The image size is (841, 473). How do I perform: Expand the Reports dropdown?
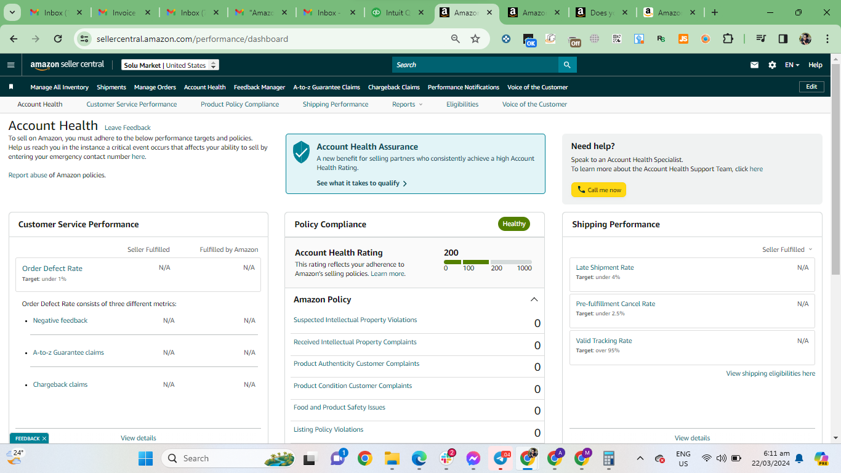tap(408, 104)
